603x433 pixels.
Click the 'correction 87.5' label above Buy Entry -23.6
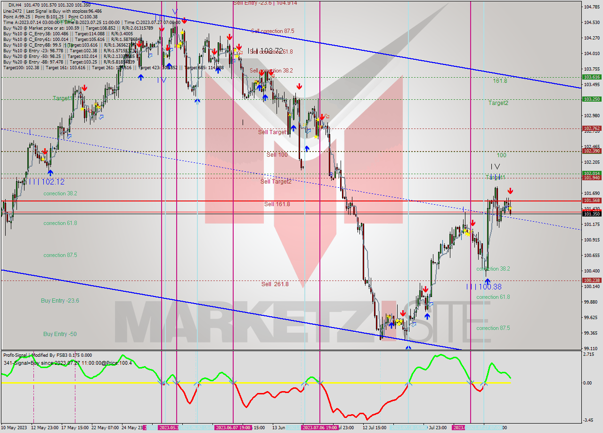click(x=60, y=255)
